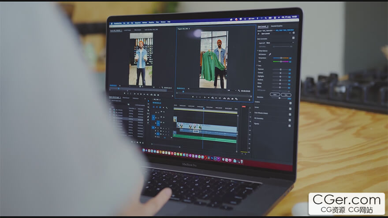Select the green audio clip in timeline
388x218 pixels.
(205, 139)
